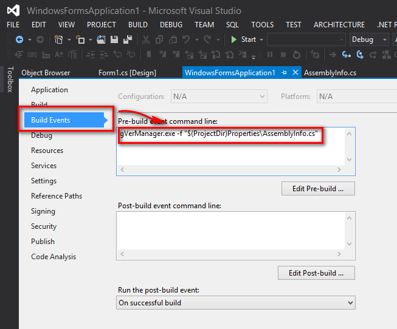Click the Save All icon
The height and width of the screenshot is (329, 397).
[128, 39]
